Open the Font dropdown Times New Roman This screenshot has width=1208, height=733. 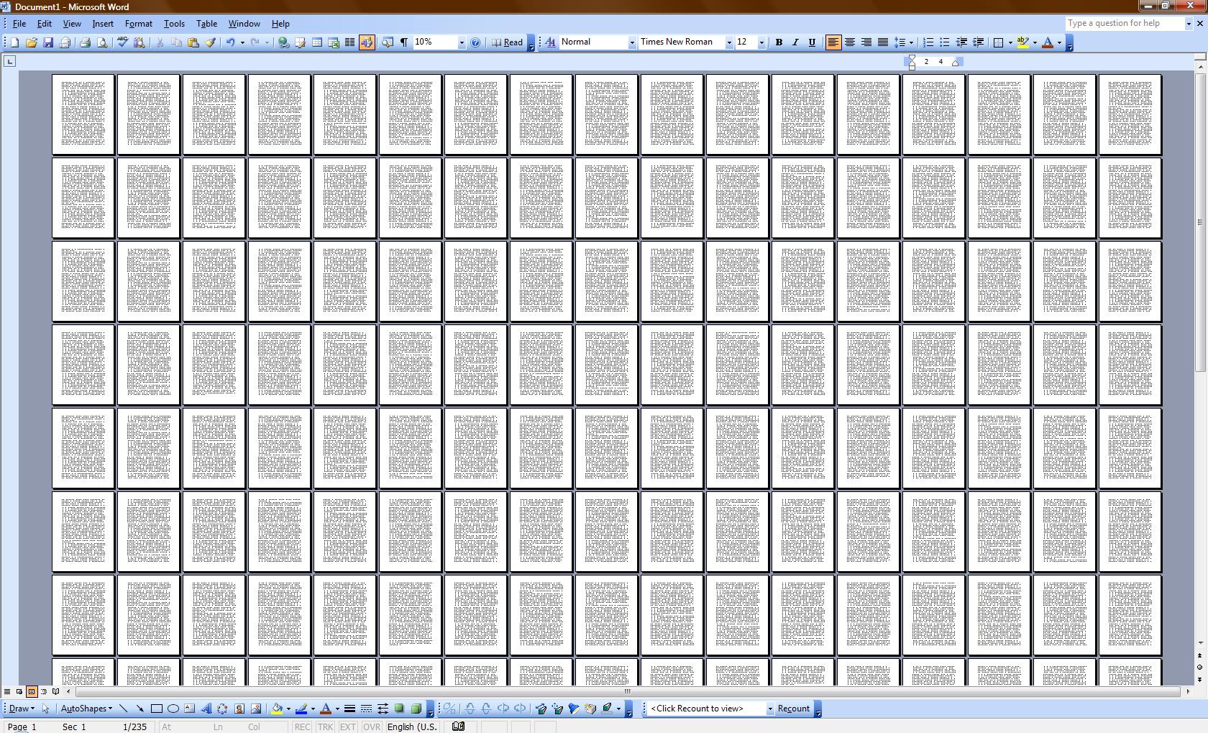click(728, 42)
